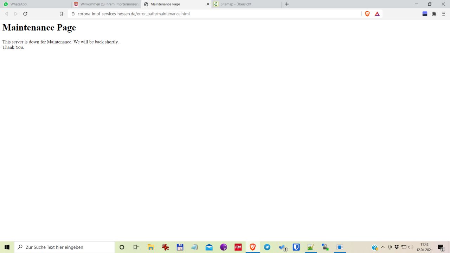The width and height of the screenshot is (450, 253).
Task: Open the Sitemap - Übersicht tab
Action: click(x=246, y=4)
